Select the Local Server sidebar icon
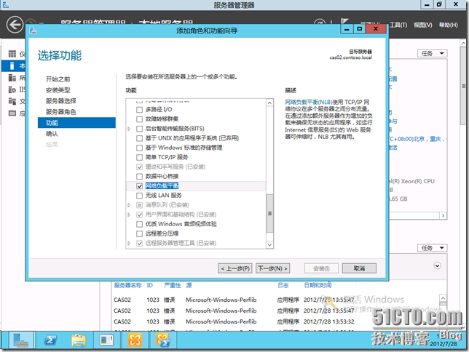469x352 pixels. (12, 65)
